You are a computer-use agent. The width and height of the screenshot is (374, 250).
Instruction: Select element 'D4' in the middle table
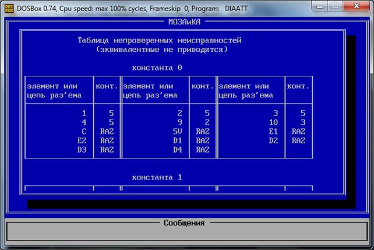point(178,150)
